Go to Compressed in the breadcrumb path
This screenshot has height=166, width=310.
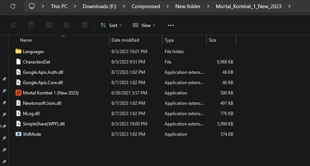[x=146, y=6]
